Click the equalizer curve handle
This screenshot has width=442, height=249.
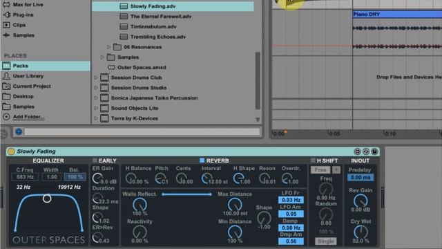coord(47,199)
